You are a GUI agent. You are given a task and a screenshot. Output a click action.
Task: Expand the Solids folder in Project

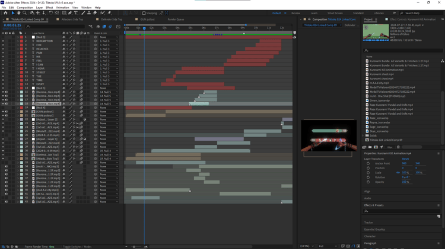(364, 135)
